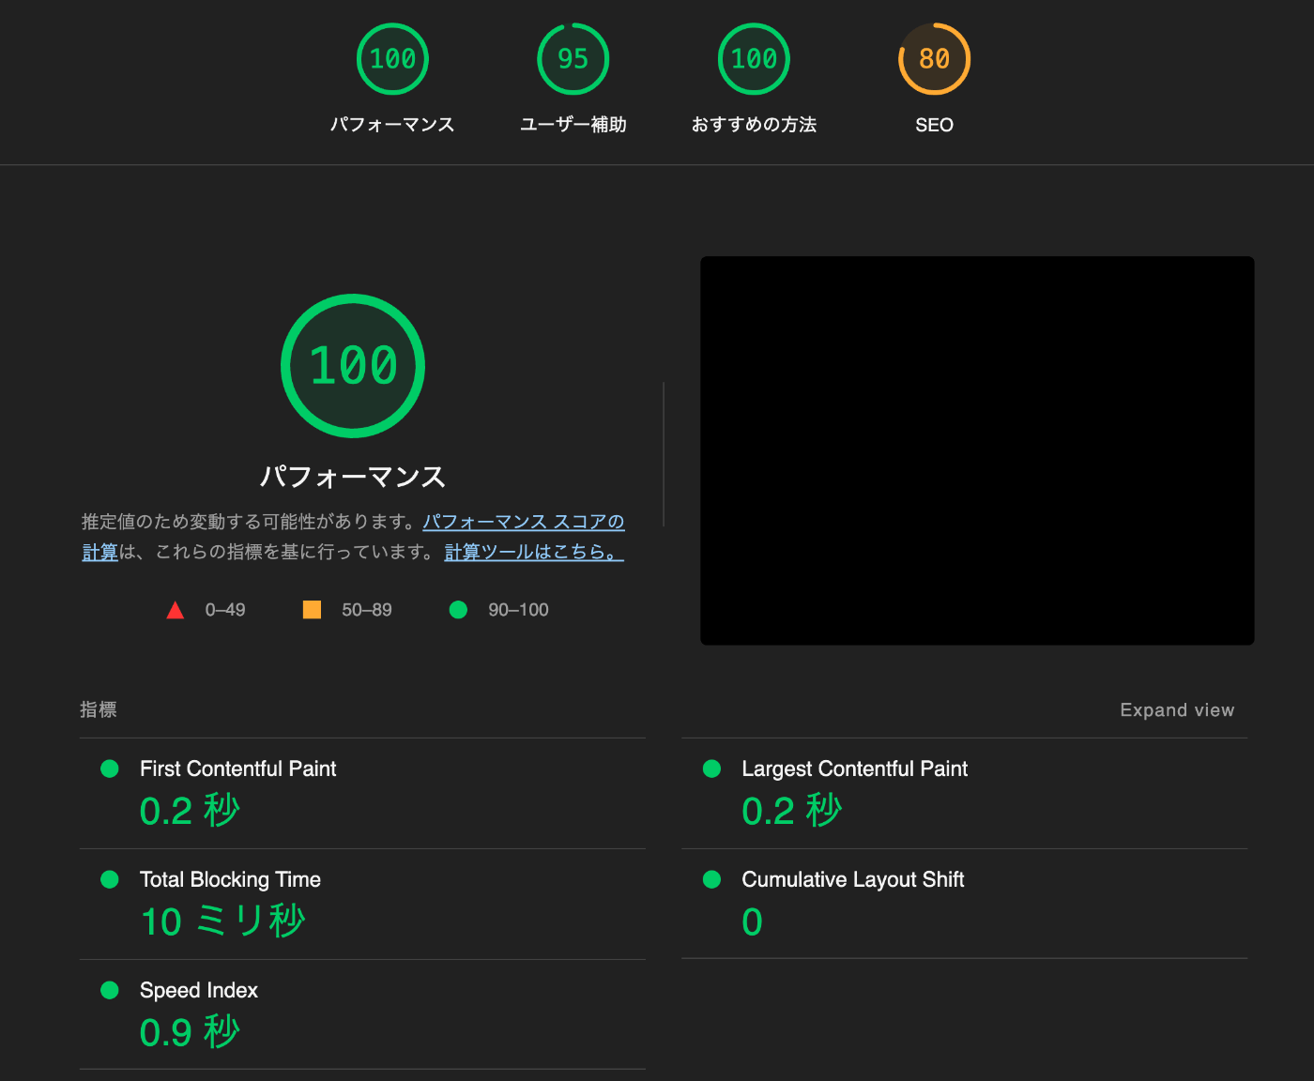Click the SEO score gauge showing 80
Viewport: 1314px width, 1081px height.
934,59
